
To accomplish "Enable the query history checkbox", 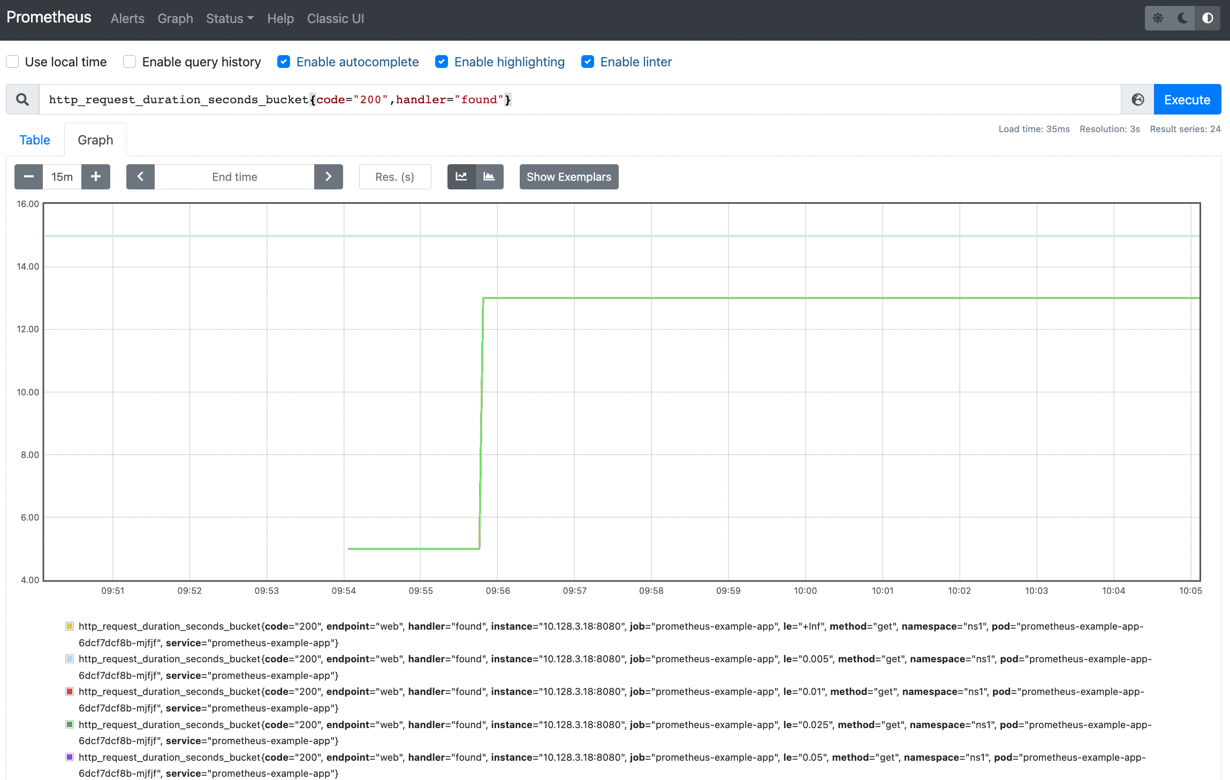I will 130,62.
